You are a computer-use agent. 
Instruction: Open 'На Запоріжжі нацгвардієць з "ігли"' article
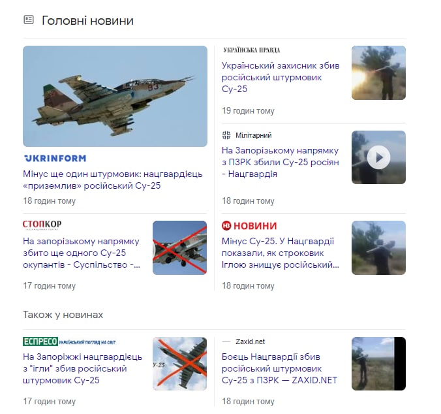click(83, 369)
